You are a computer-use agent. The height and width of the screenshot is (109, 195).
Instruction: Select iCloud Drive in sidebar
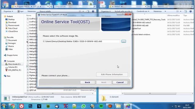pyautogui.click(x=13, y=31)
